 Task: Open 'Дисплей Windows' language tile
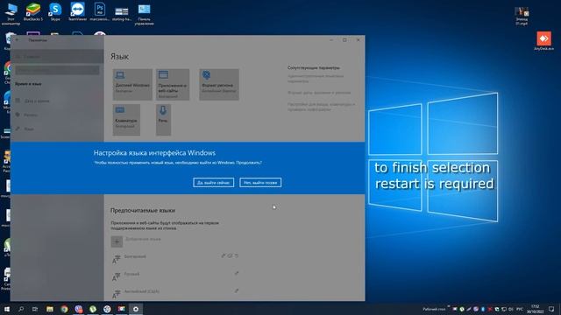click(132, 84)
